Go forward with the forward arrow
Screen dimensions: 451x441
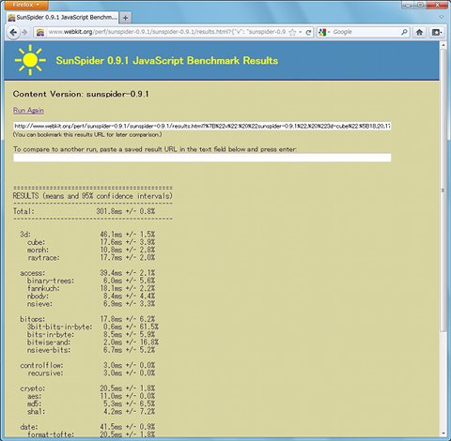(24, 32)
